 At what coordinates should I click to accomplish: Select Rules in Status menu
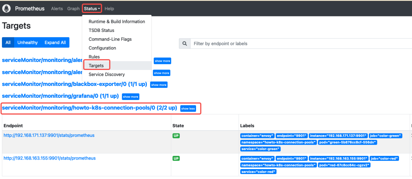(117, 57)
